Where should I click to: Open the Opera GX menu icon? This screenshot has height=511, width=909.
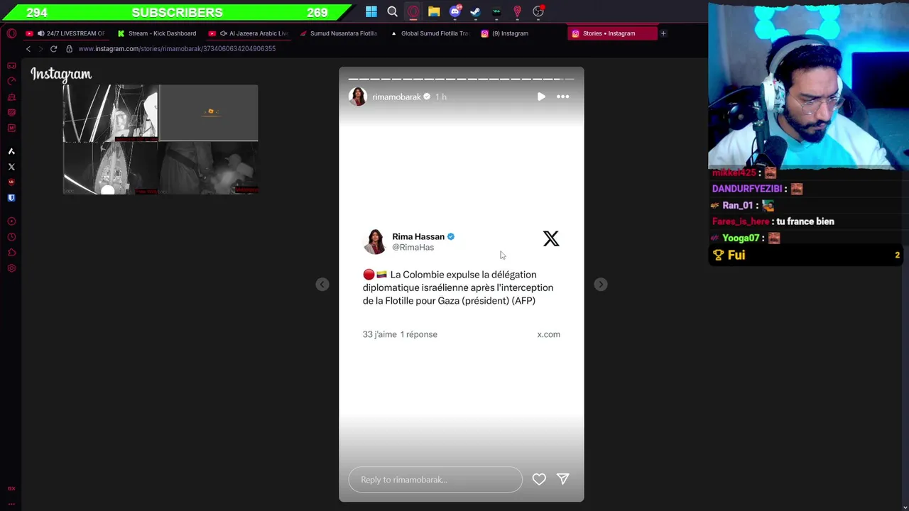point(11,33)
